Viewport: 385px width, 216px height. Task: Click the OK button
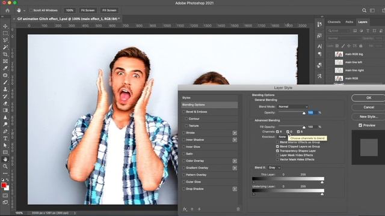coord(369,98)
